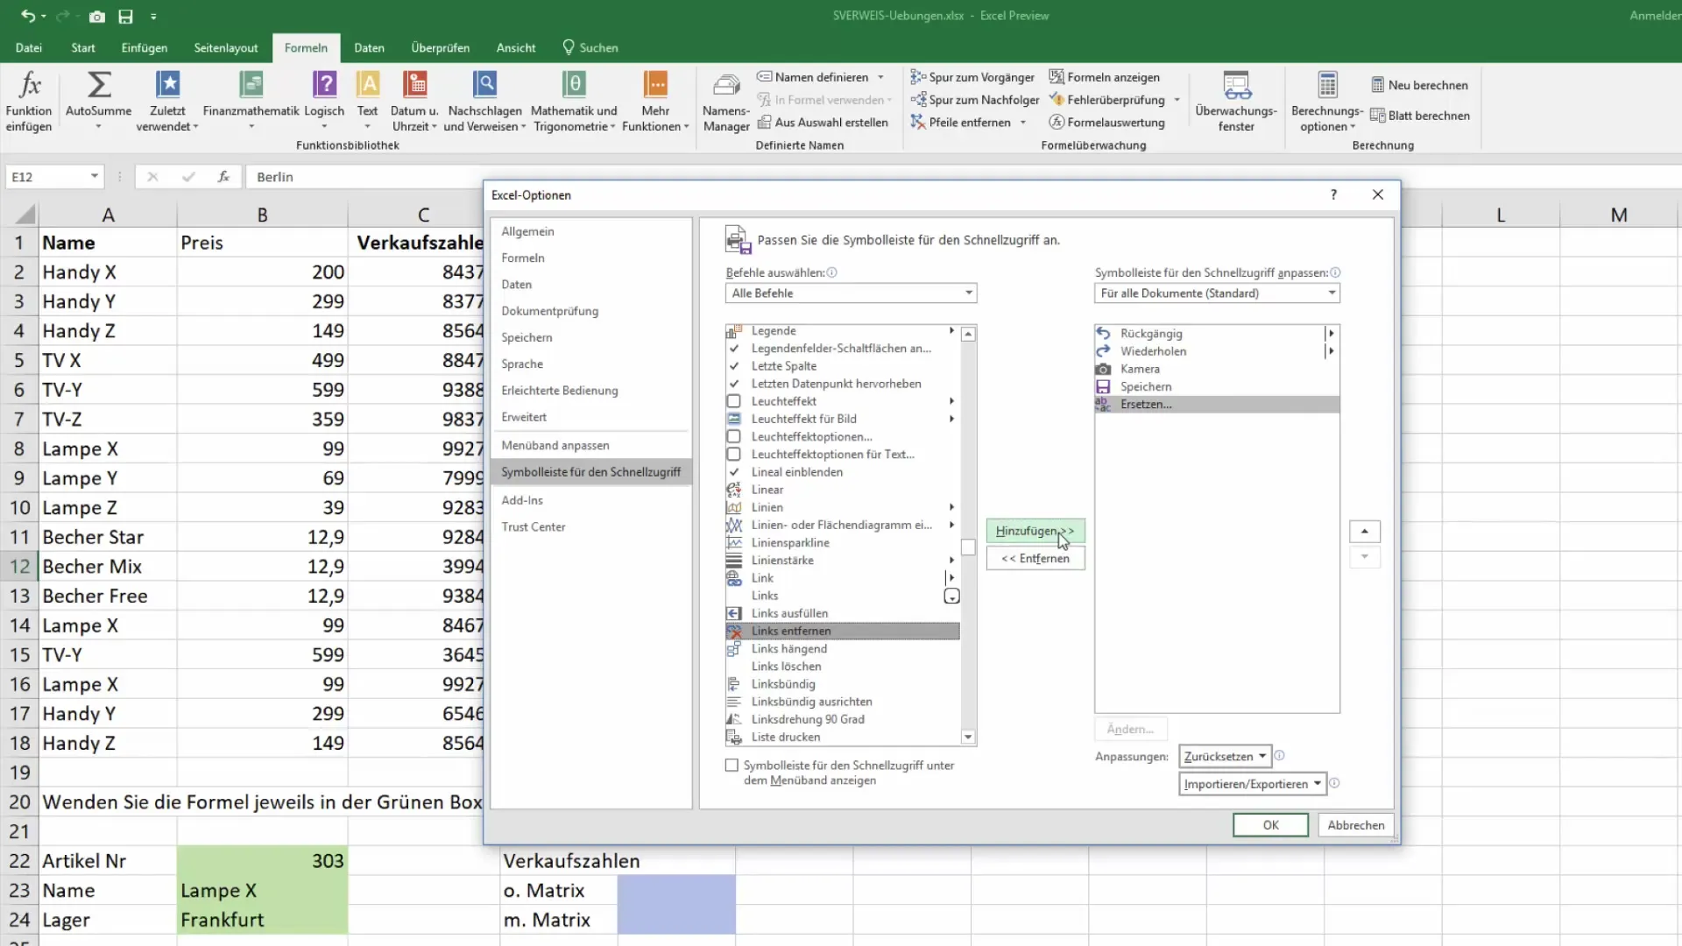Click Spur zum Vorgänger
1682x946 pixels.
(x=972, y=77)
